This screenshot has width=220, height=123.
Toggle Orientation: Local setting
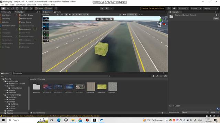[x=8, y=26]
